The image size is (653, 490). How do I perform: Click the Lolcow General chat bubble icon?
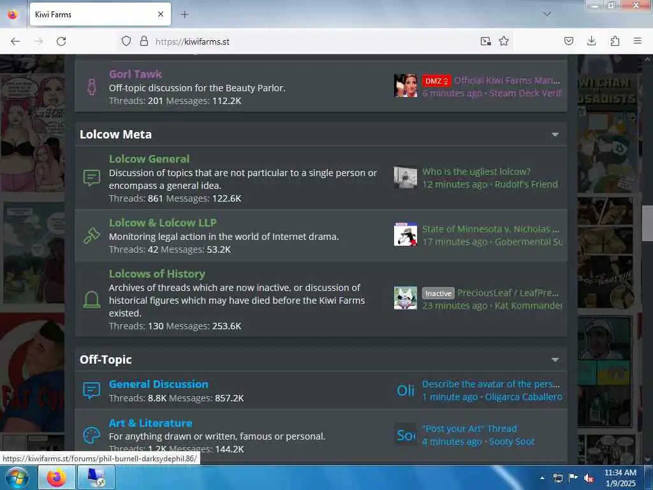click(92, 178)
